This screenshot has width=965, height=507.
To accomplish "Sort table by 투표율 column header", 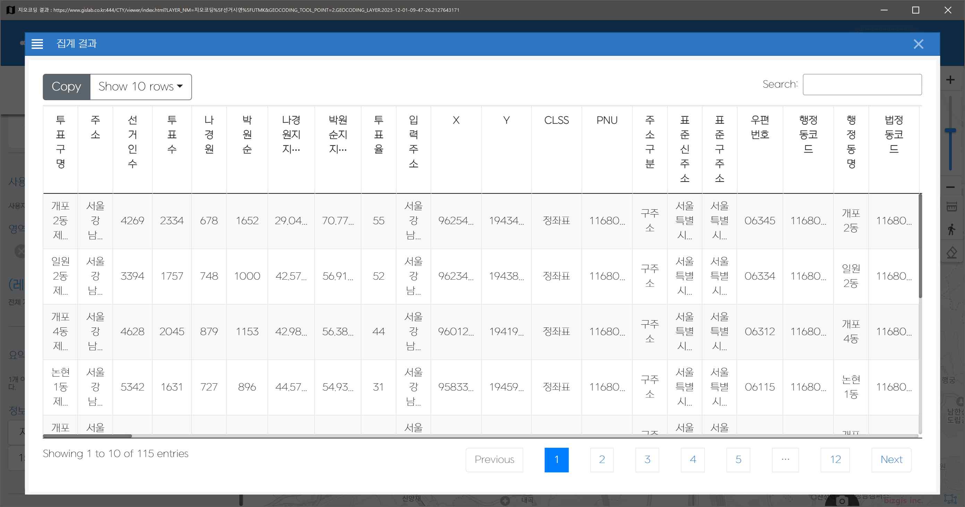I will (x=378, y=149).
